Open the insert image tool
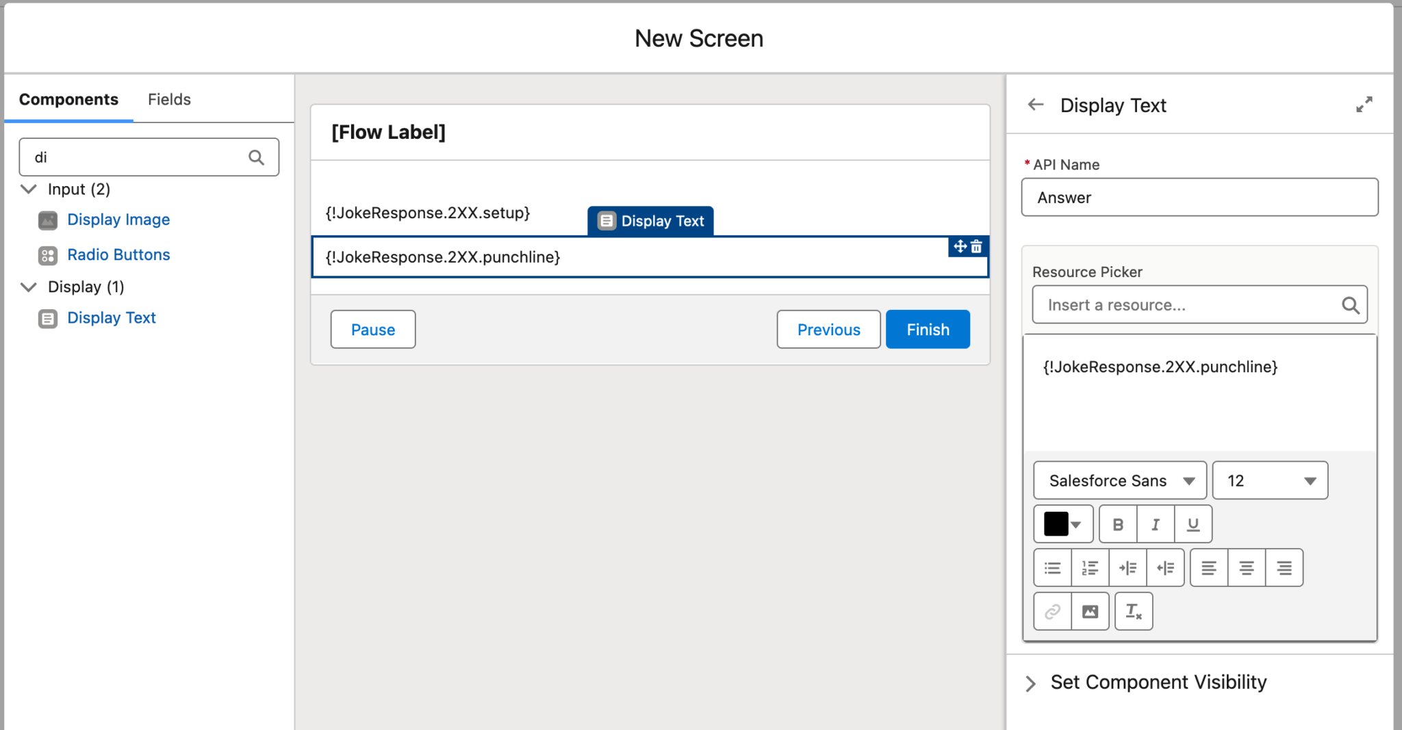 tap(1091, 611)
